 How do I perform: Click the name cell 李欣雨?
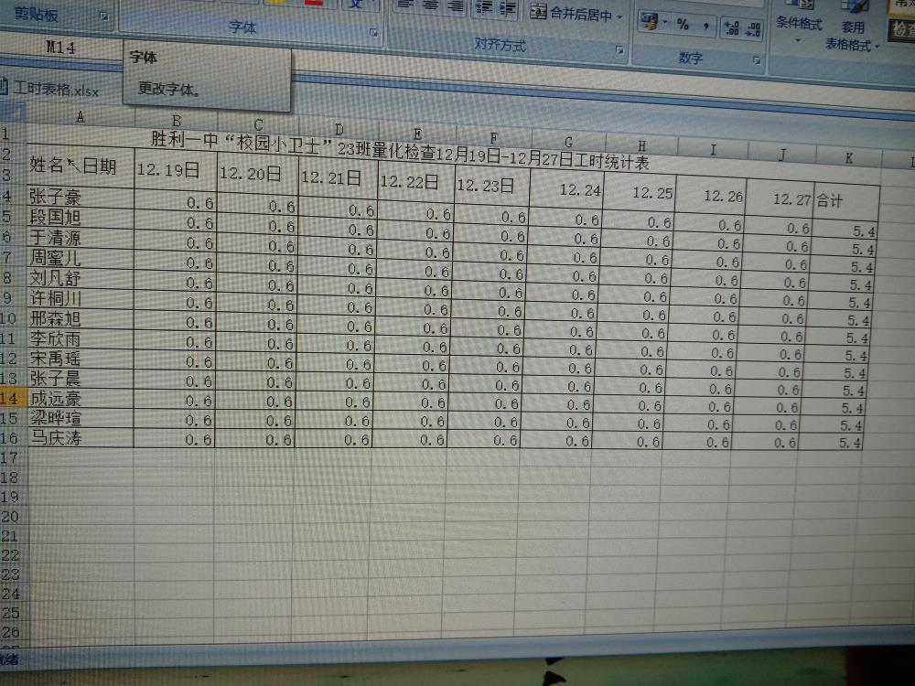(81, 339)
